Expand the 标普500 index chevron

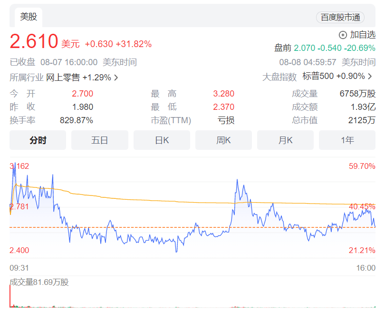(370, 77)
